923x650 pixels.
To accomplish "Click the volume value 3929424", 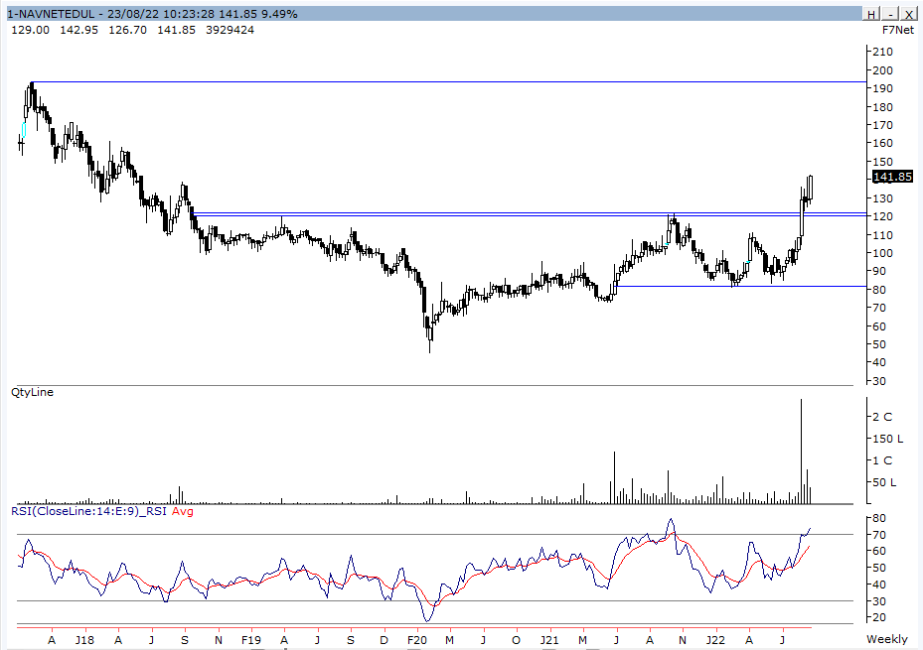I will (231, 30).
